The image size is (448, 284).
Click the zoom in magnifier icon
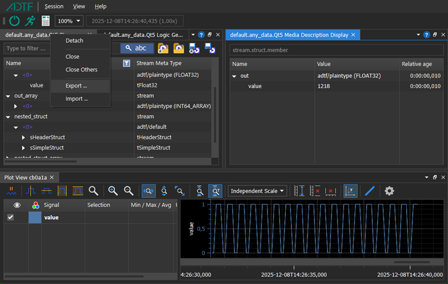[113, 191]
